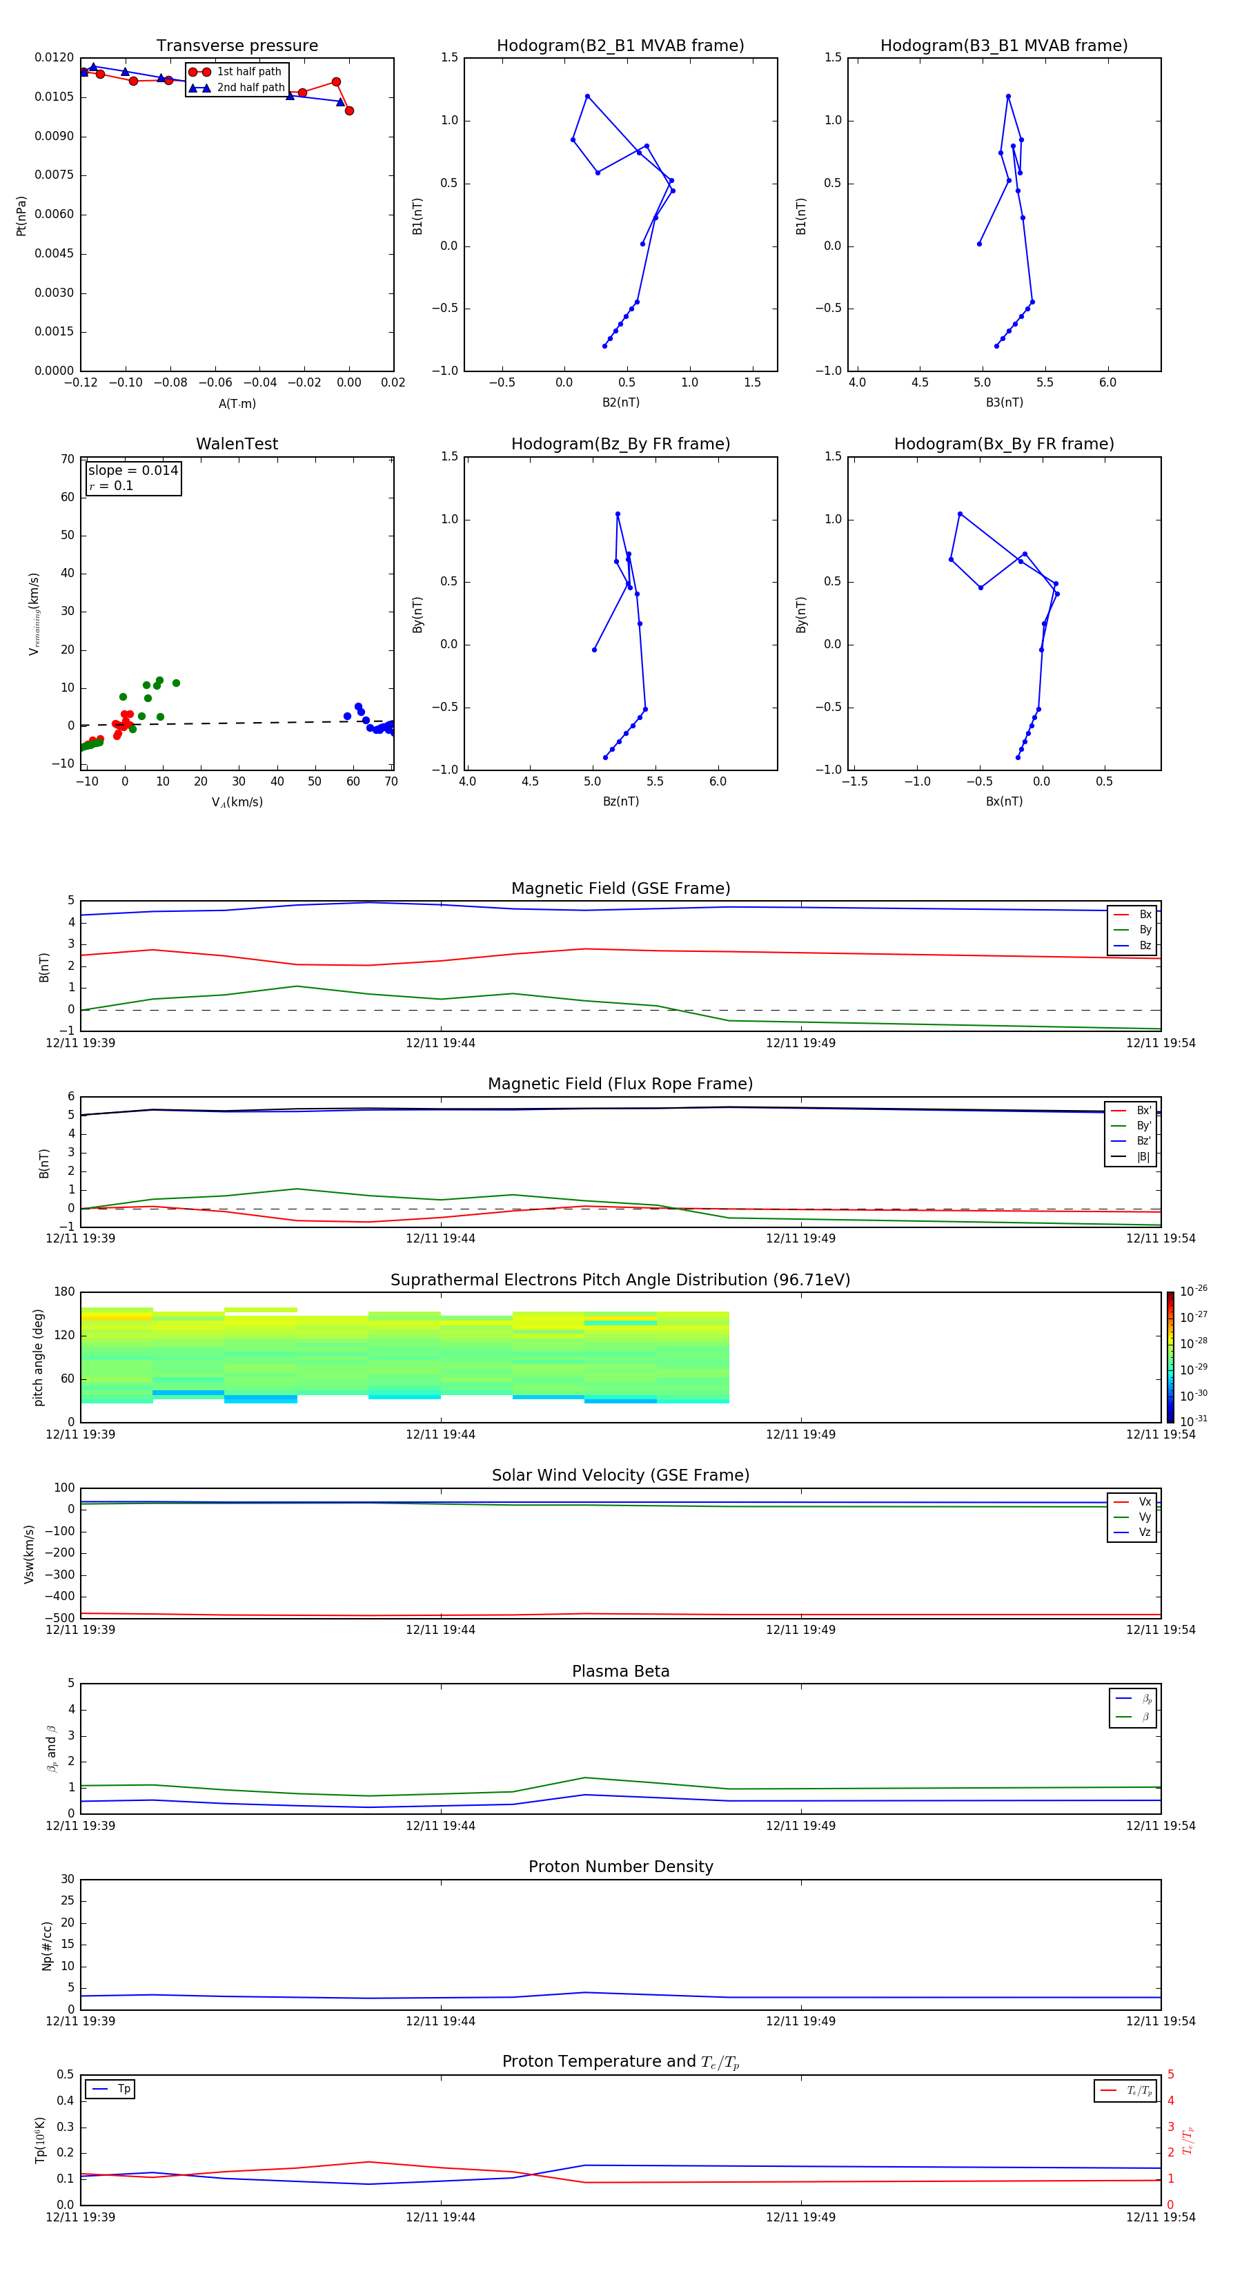Viewport: 1242px width, 2278px height.
Task: Select 'Vy' in the solar wind legend
Action: (x=1132, y=1517)
